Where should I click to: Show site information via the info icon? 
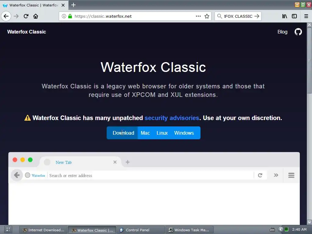pyautogui.click(x=64, y=16)
